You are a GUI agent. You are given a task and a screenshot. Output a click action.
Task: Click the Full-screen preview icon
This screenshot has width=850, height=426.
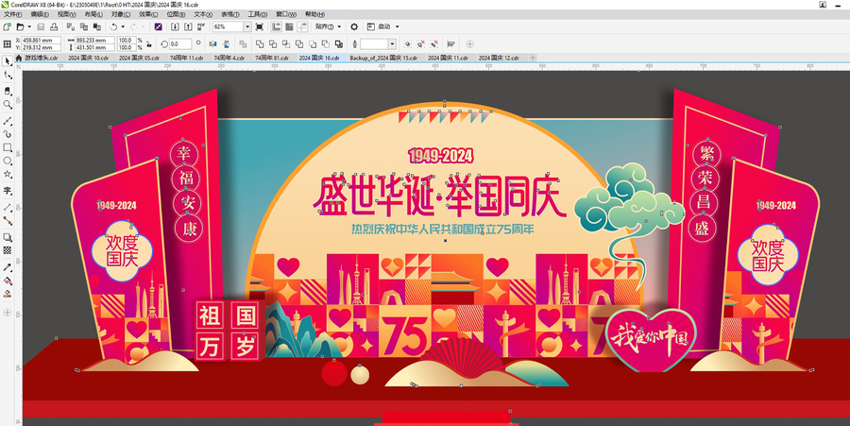click(260, 26)
